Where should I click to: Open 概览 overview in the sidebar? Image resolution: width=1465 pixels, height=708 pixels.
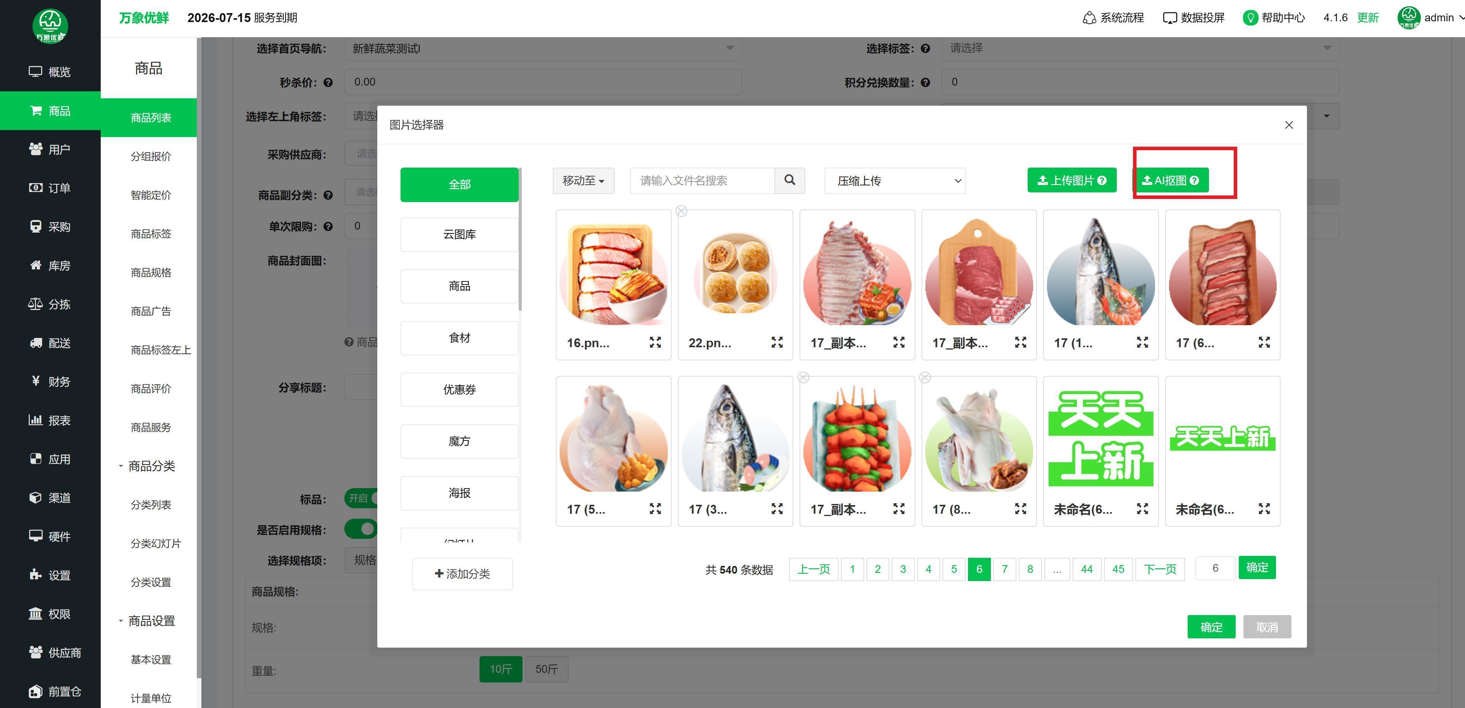coord(50,72)
